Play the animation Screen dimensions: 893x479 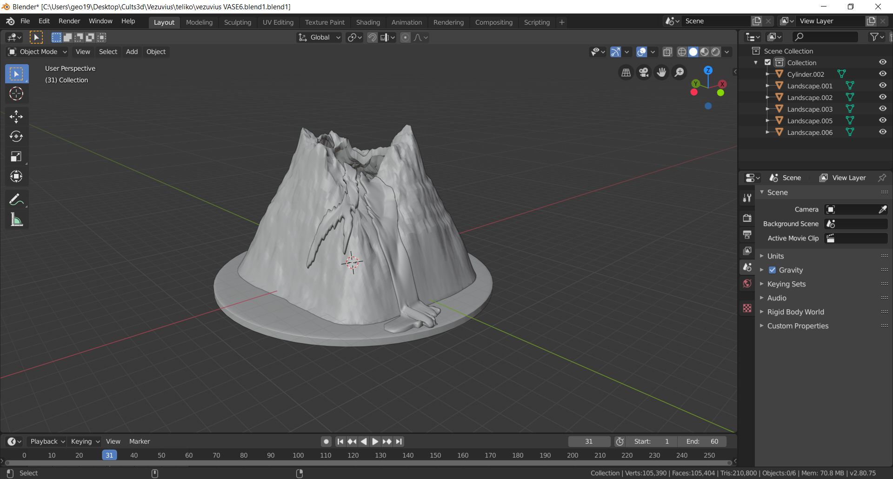[375, 441]
